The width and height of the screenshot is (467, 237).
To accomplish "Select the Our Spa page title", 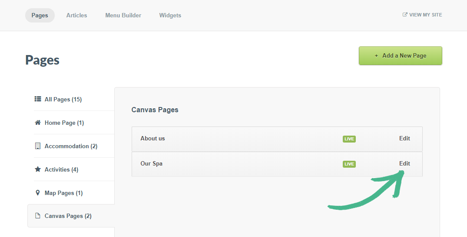I will pos(151,164).
